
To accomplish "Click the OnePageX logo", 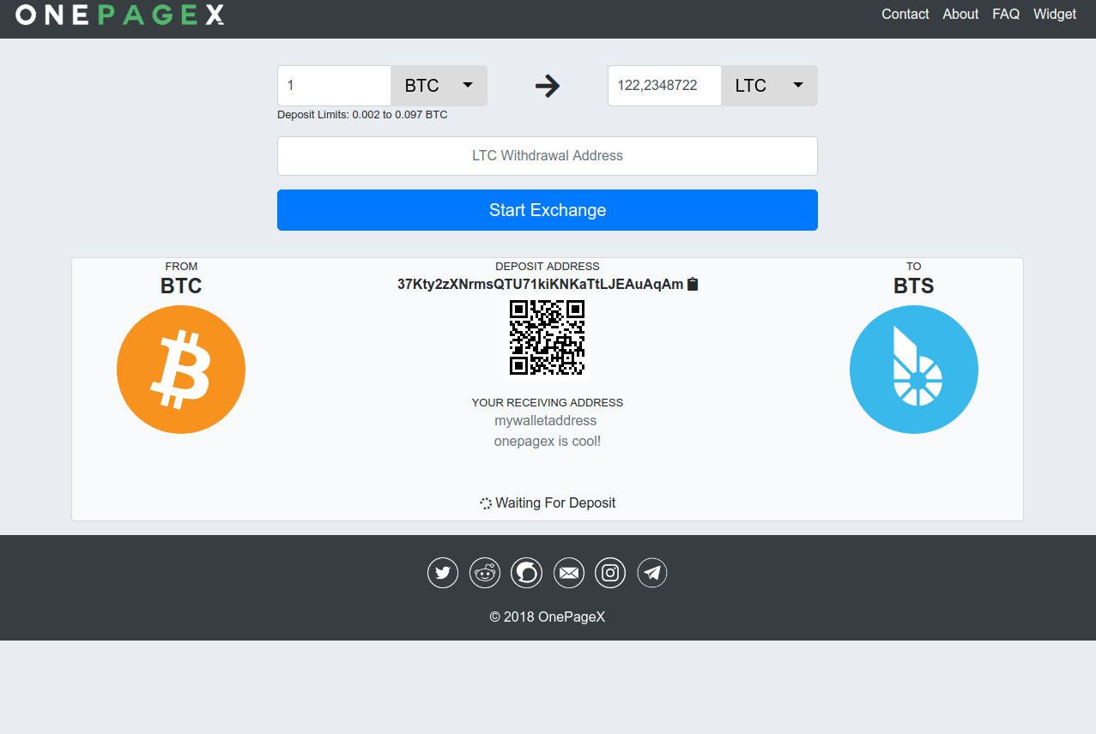I will [x=120, y=15].
